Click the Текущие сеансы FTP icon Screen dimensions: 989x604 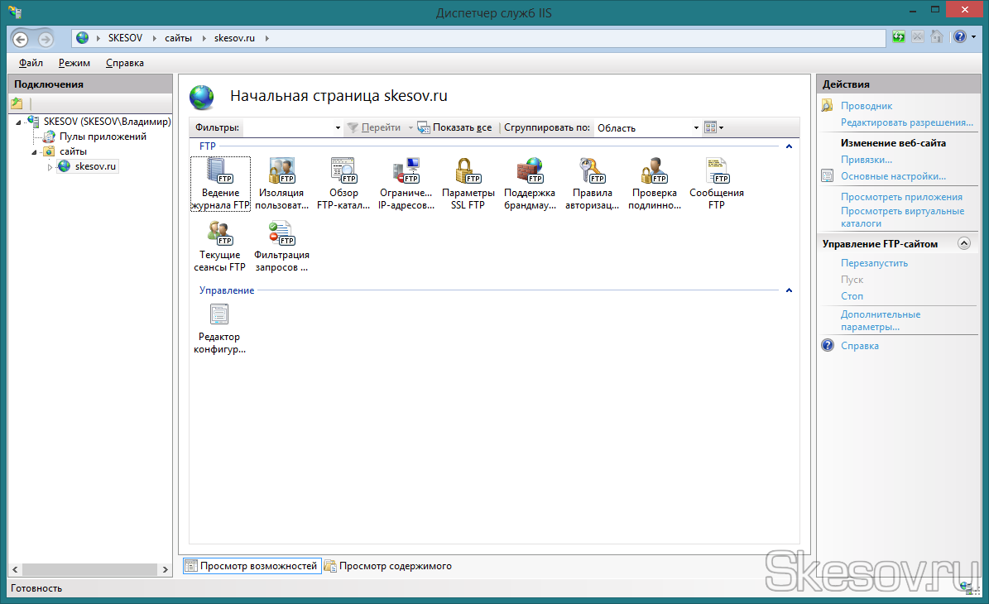[219, 233]
